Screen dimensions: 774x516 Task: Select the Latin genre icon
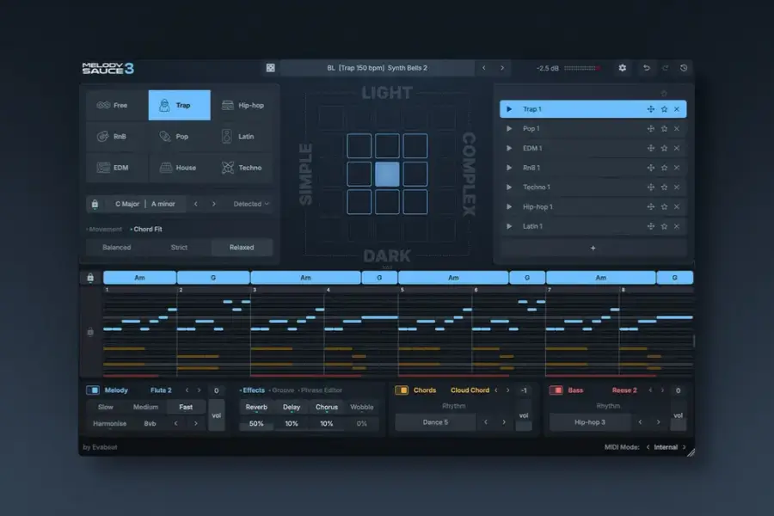coord(226,136)
